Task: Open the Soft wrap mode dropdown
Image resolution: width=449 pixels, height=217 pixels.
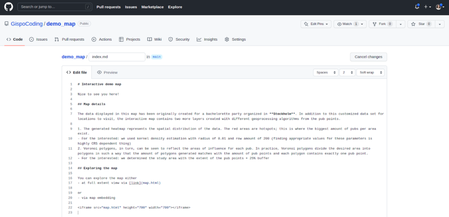Action: pyautogui.click(x=370, y=72)
